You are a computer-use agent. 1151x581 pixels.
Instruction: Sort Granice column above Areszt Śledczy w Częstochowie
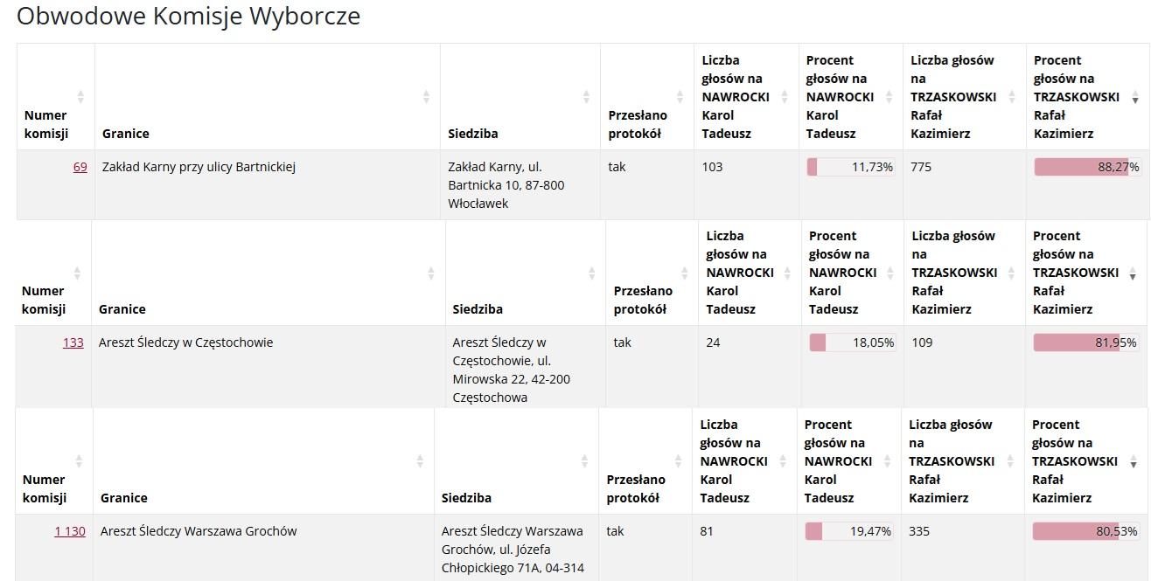tap(430, 273)
